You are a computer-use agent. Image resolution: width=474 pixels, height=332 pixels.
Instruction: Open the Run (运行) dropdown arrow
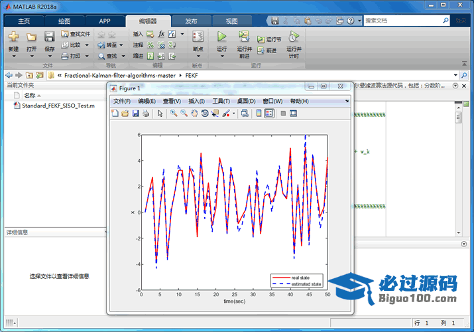pos(222,56)
